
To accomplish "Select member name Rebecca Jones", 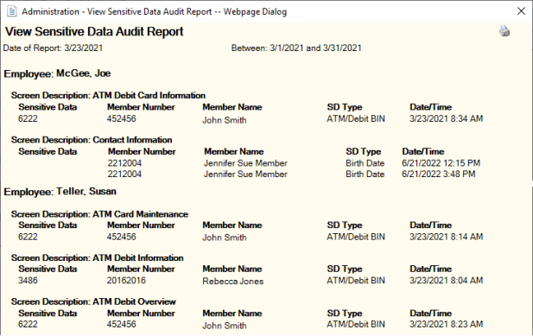I will point(233,282).
